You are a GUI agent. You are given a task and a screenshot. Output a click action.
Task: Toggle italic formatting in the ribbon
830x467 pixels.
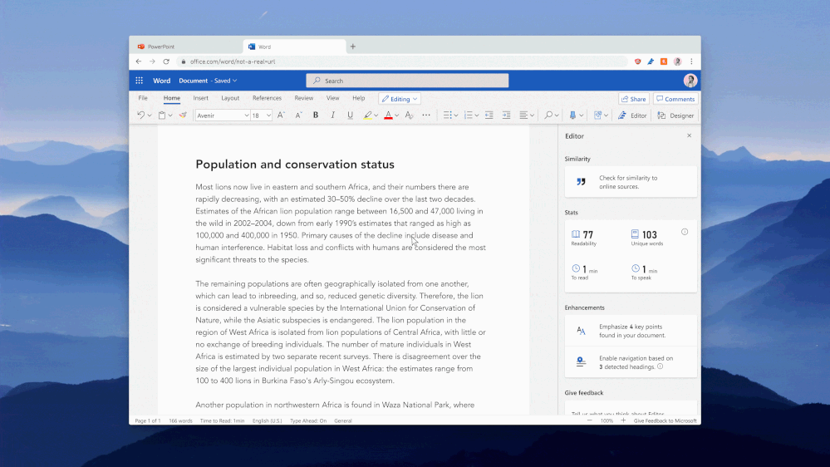click(332, 116)
